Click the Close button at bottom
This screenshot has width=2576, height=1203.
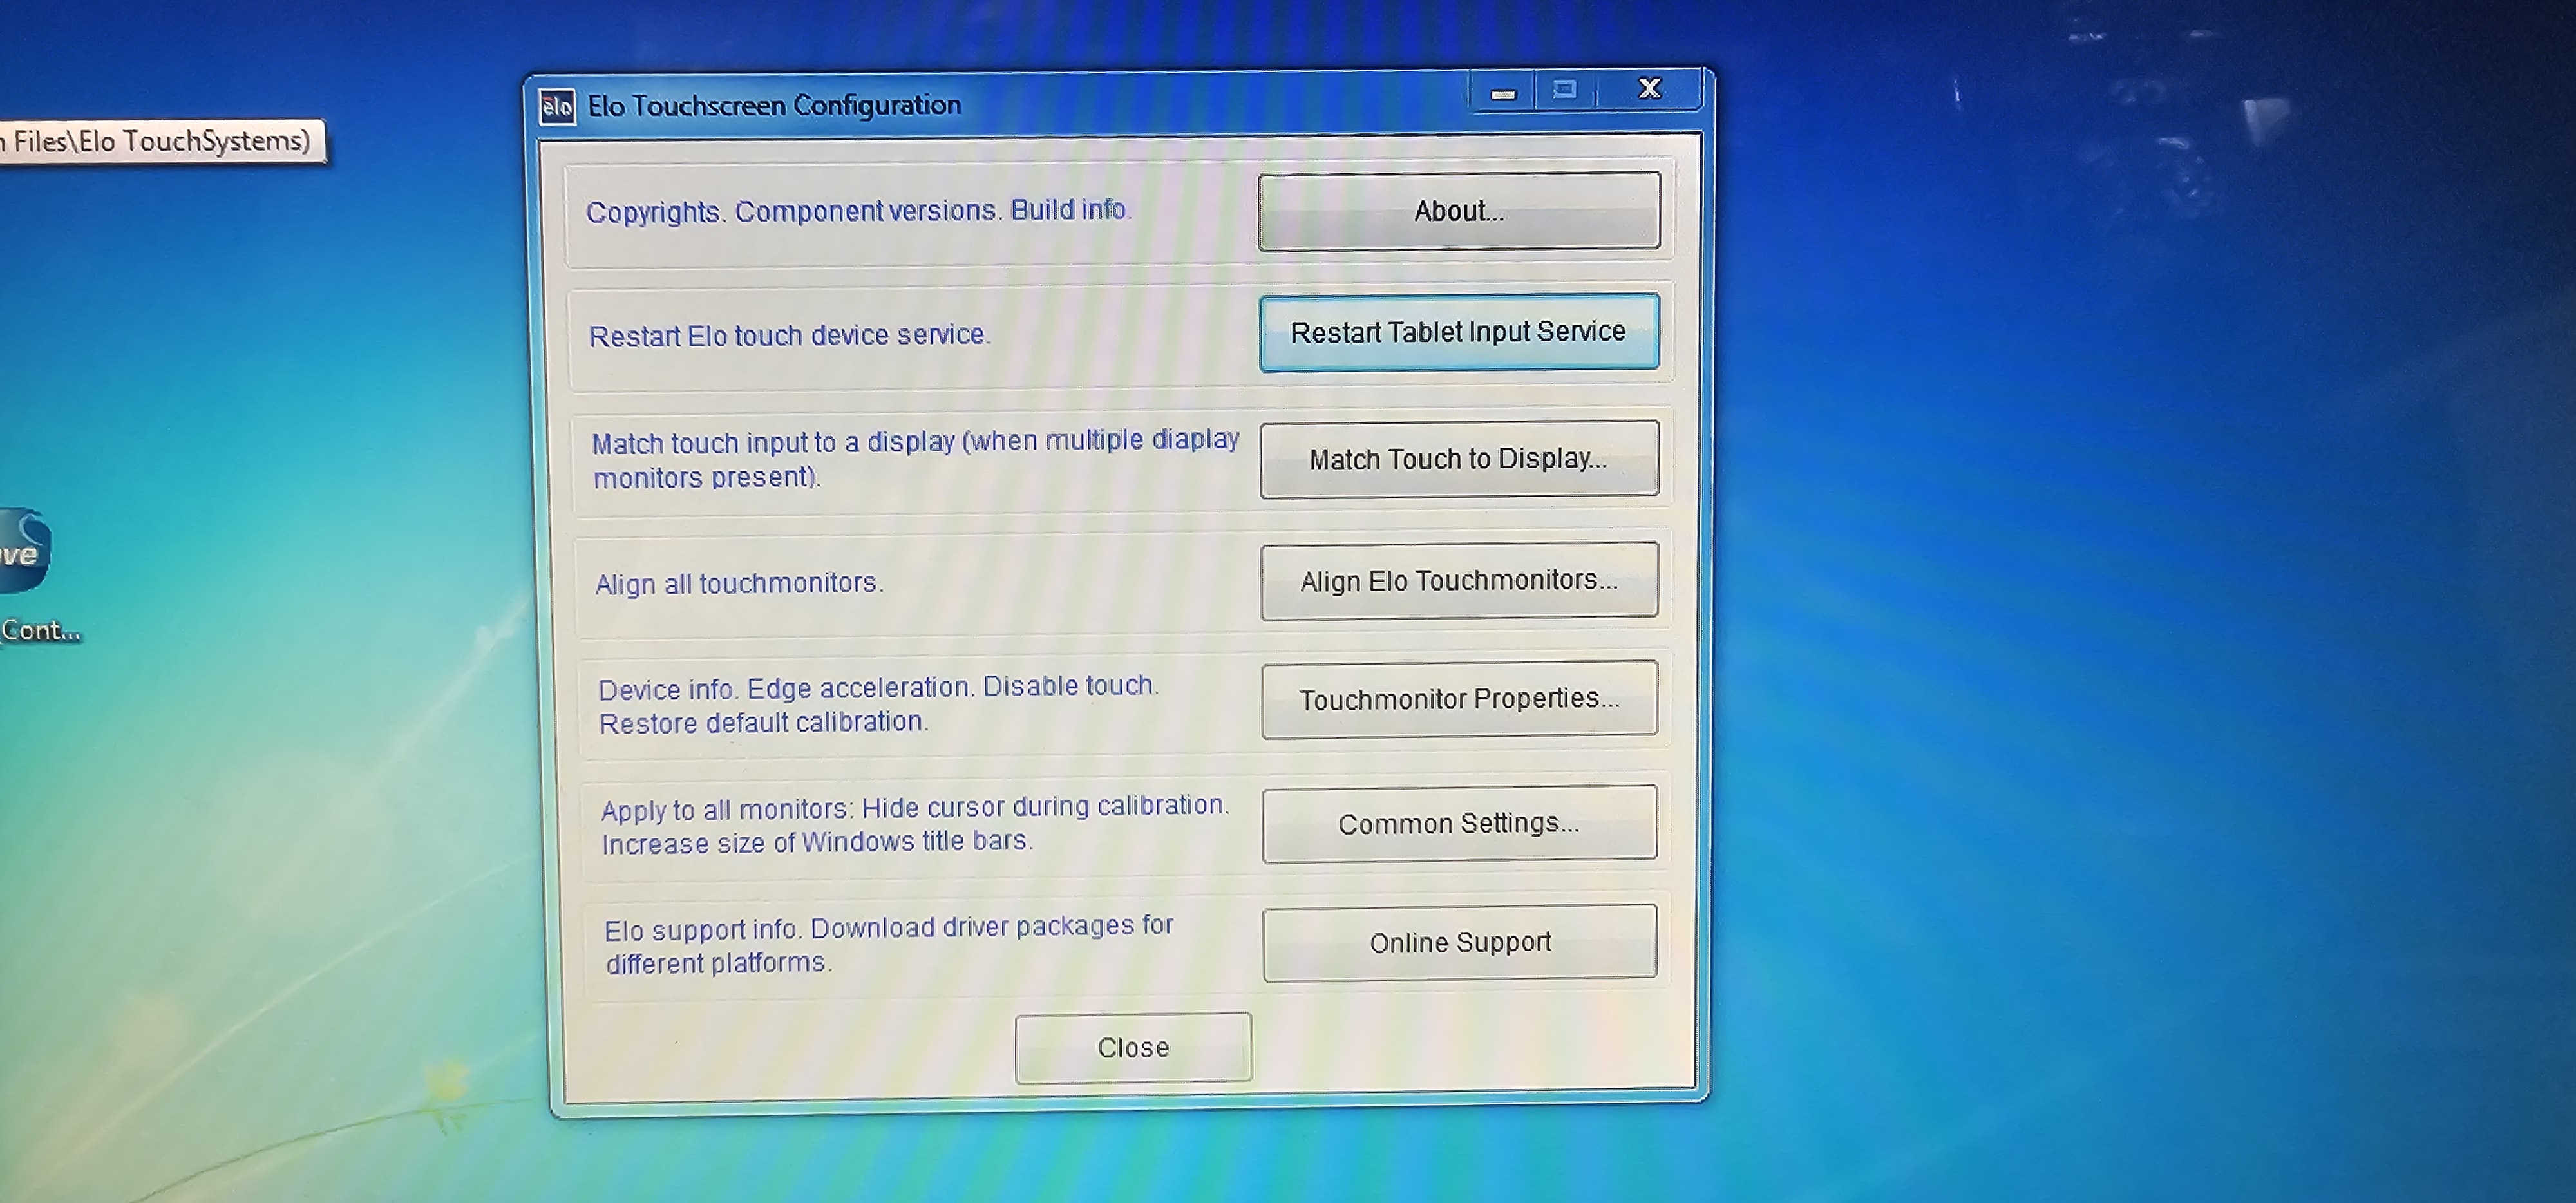point(1133,1047)
